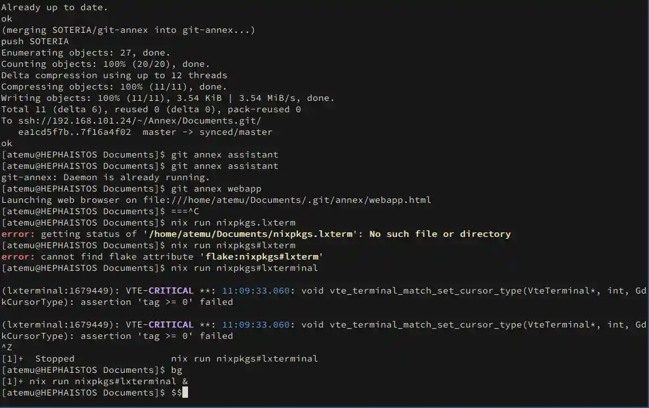Click 'Delta compression using up to 12 threads'

pyautogui.click(x=114, y=75)
